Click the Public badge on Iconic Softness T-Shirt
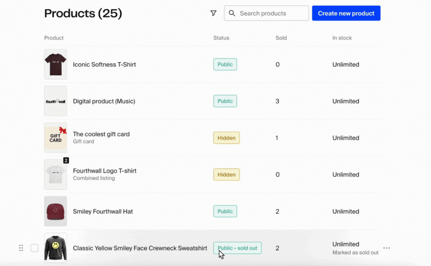The height and width of the screenshot is (266, 431). [x=225, y=64]
